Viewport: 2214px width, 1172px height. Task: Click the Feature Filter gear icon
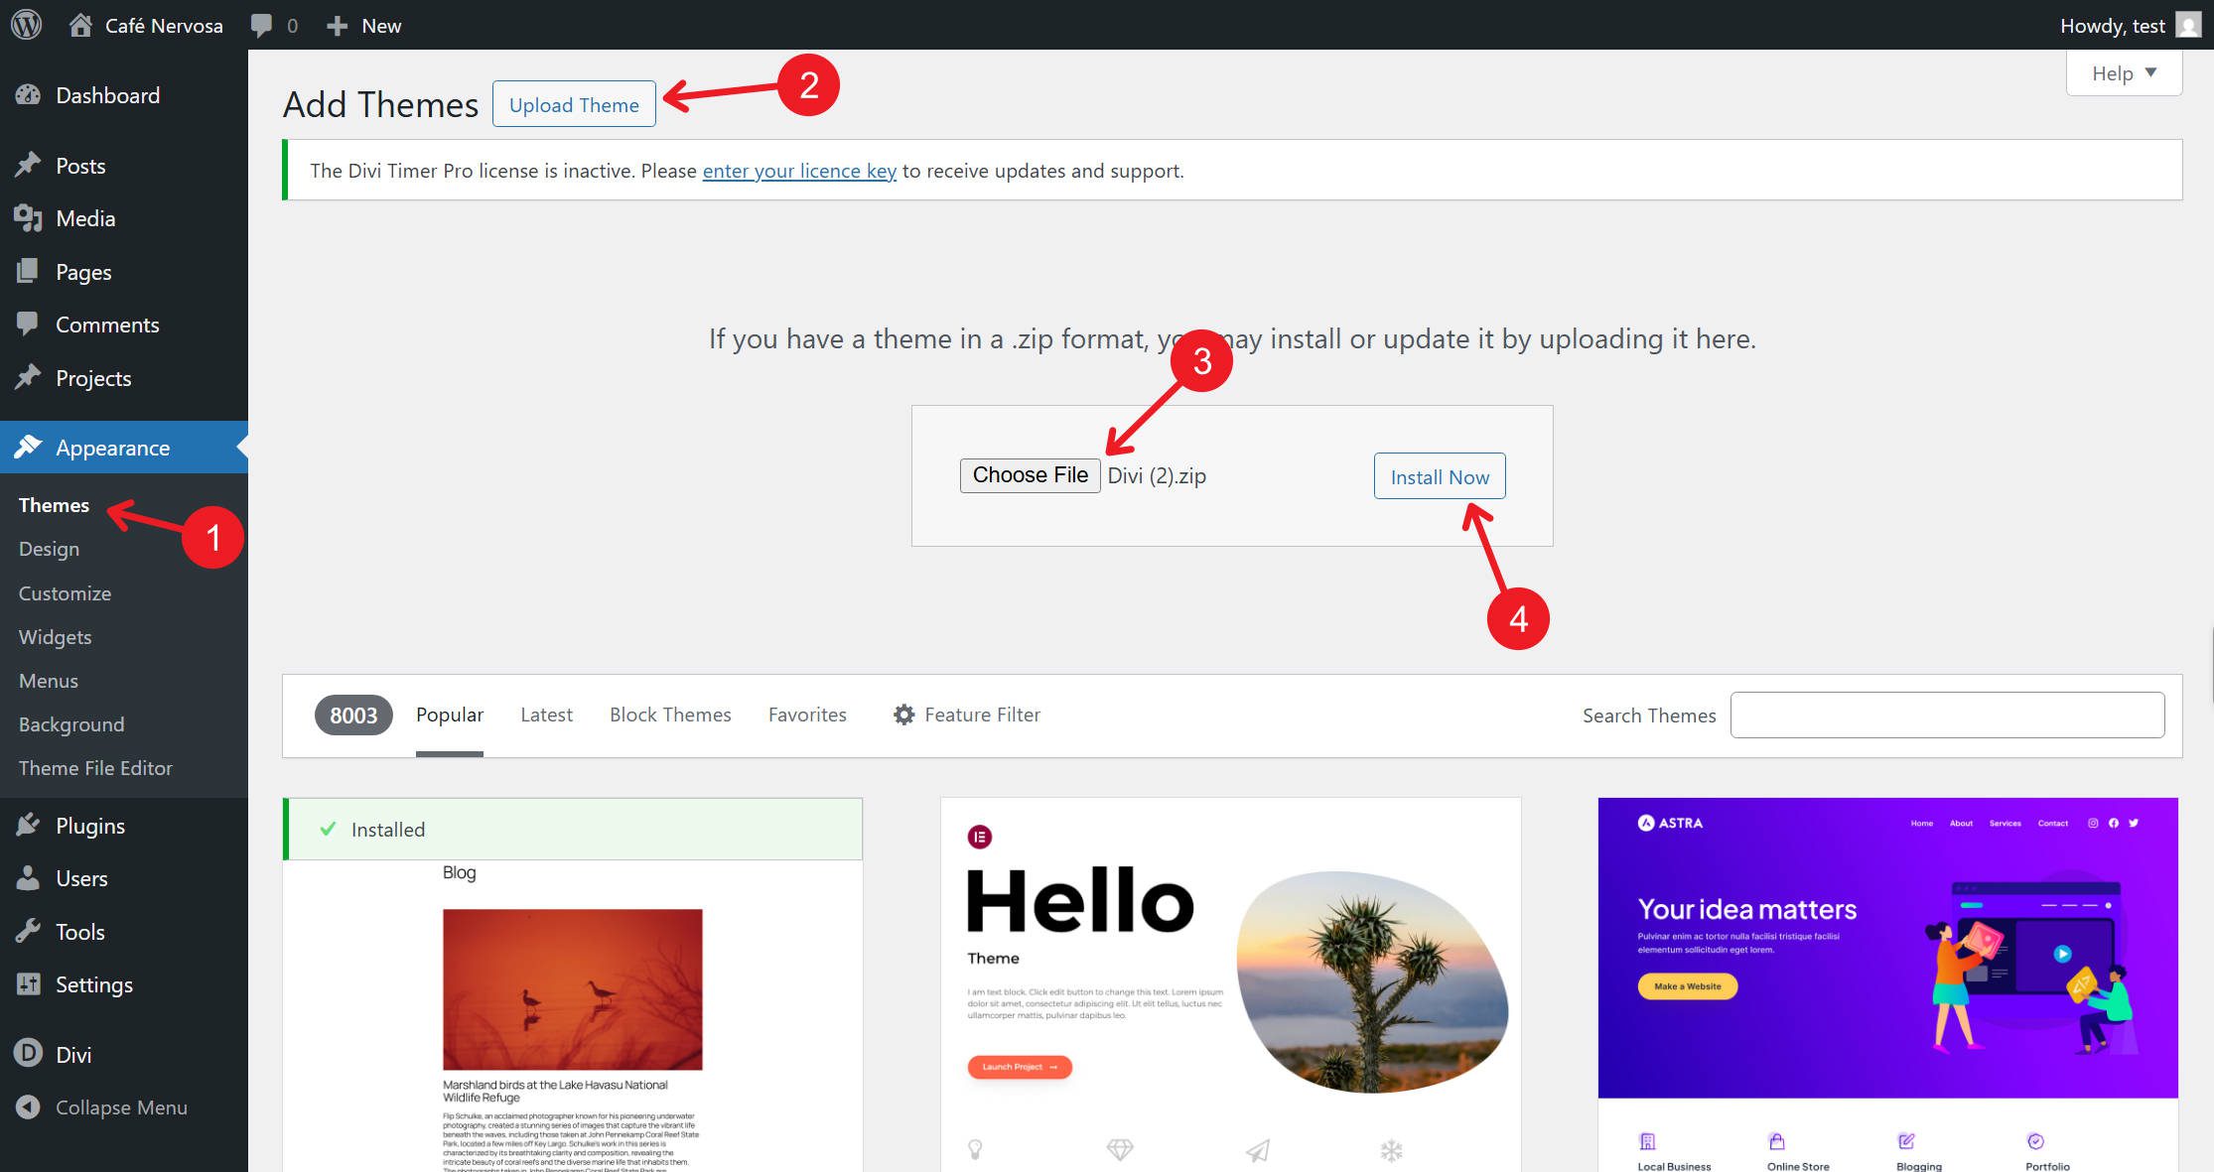pyautogui.click(x=903, y=715)
